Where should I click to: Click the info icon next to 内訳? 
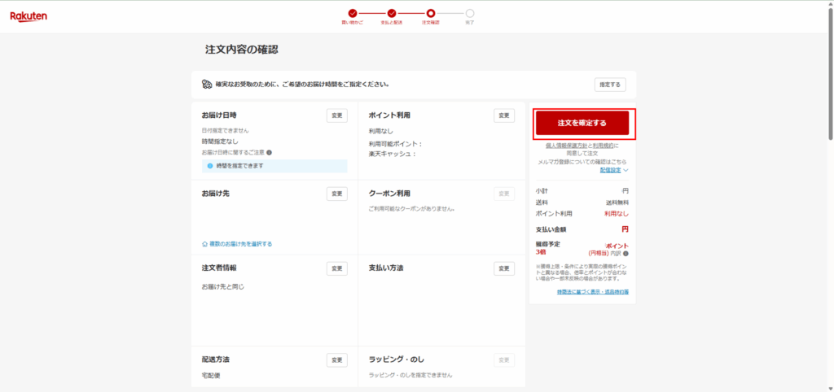625,254
